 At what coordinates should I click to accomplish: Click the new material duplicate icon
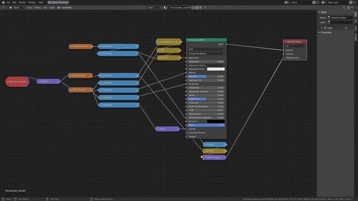tap(196, 7)
